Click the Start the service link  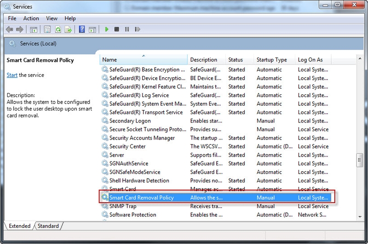point(12,75)
